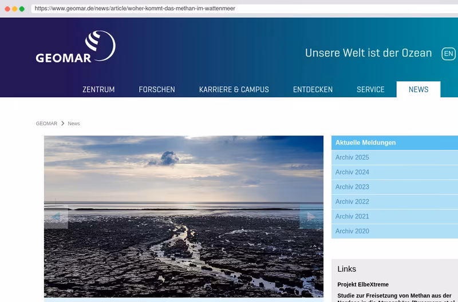
Task: Show the previous slideshow image
Action: [56, 217]
